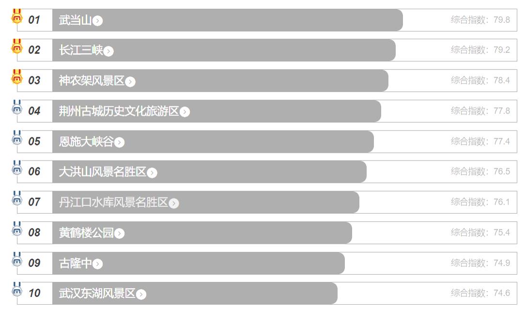Expand the arrow next to 恩施大峡谷
Image resolution: width=526 pixels, height=310 pixels.
click(x=119, y=142)
